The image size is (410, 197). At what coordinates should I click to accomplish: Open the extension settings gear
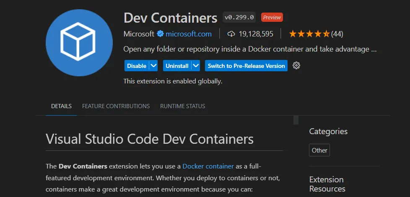296,66
